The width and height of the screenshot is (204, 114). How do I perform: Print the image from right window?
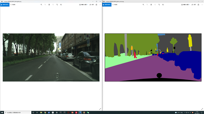pos(198,5)
